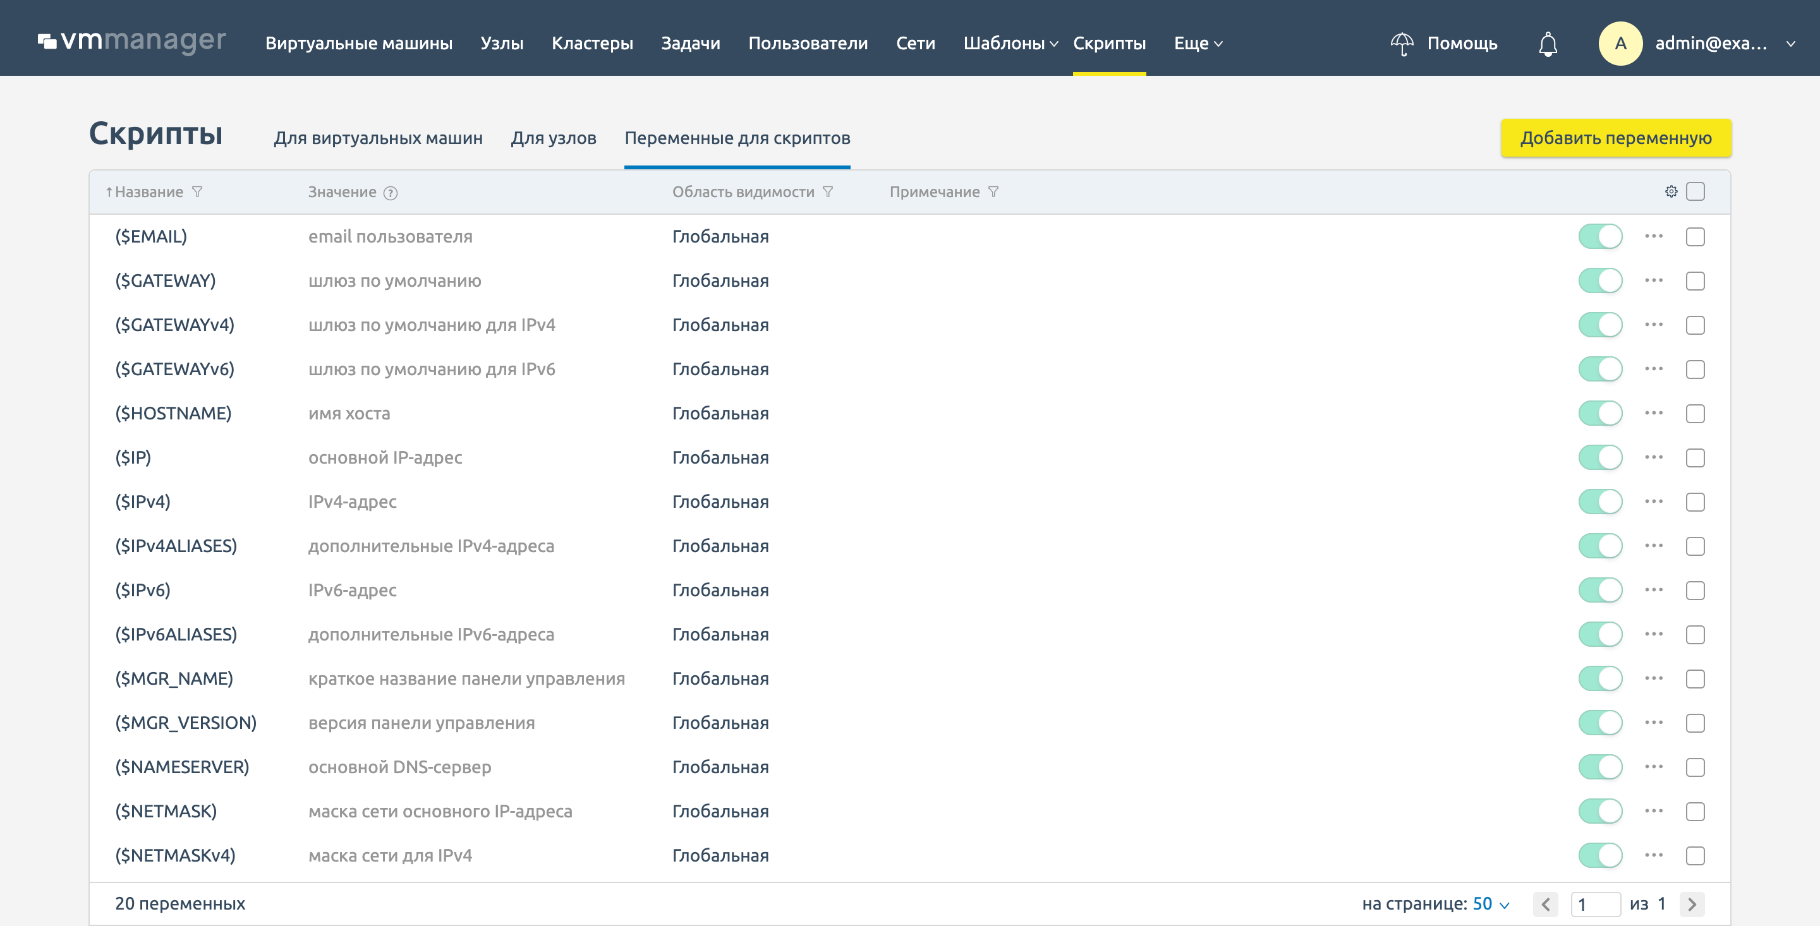
Task: Open Пользователи section
Action: (x=808, y=44)
